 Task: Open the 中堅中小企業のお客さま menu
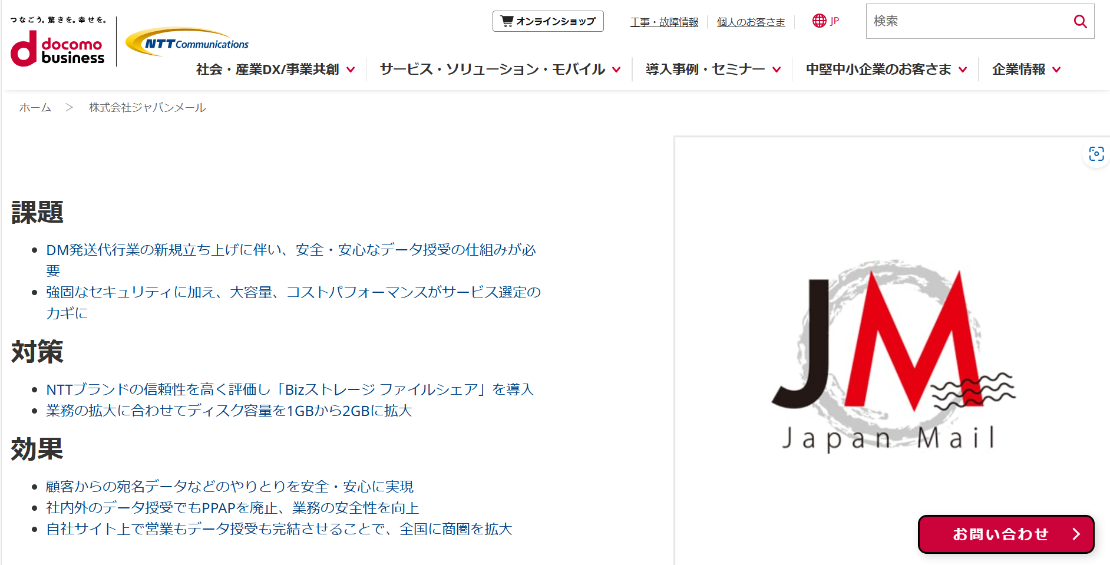pyautogui.click(x=886, y=70)
